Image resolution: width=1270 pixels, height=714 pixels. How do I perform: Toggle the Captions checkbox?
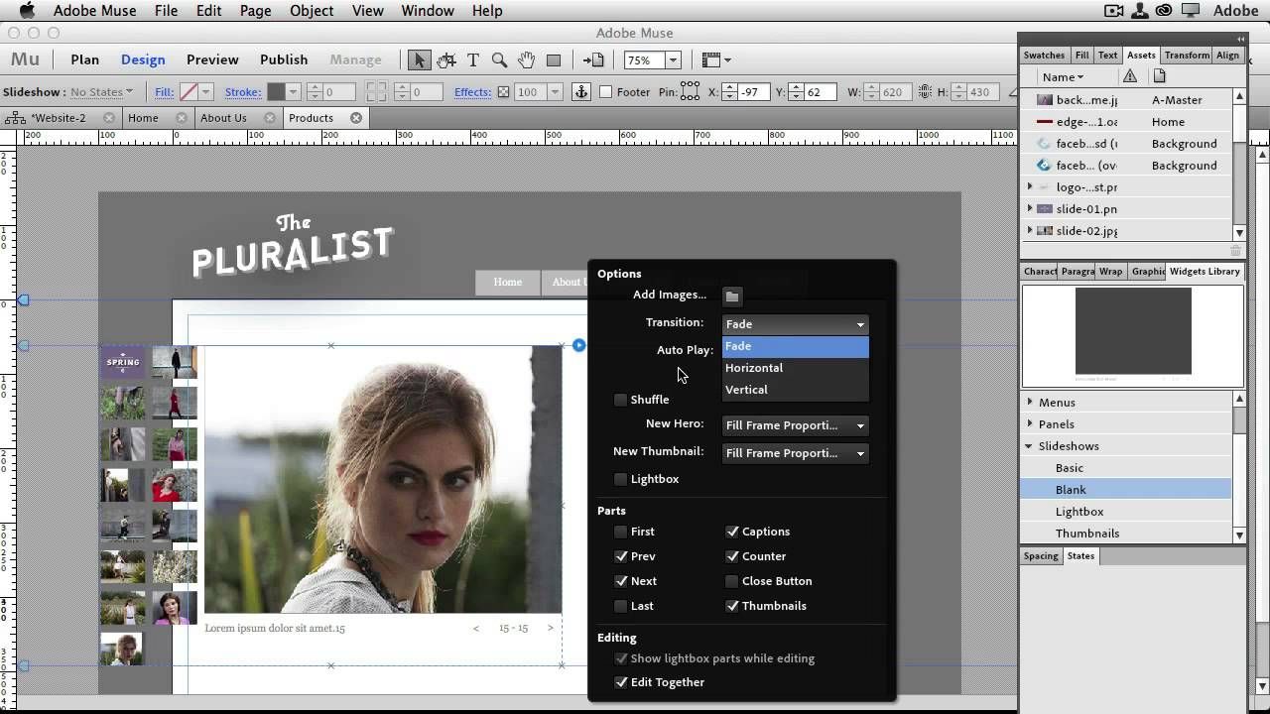point(732,532)
